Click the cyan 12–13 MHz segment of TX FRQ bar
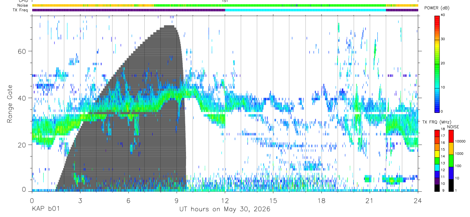Viewport: 470px width, 217px height. click(x=437, y=167)
